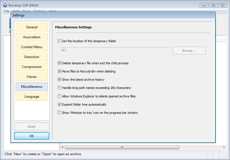The width and height of the screenshot is (230, 160).
Task: Click the Miscellaneous Settings heading
Action: coord(73,27)
